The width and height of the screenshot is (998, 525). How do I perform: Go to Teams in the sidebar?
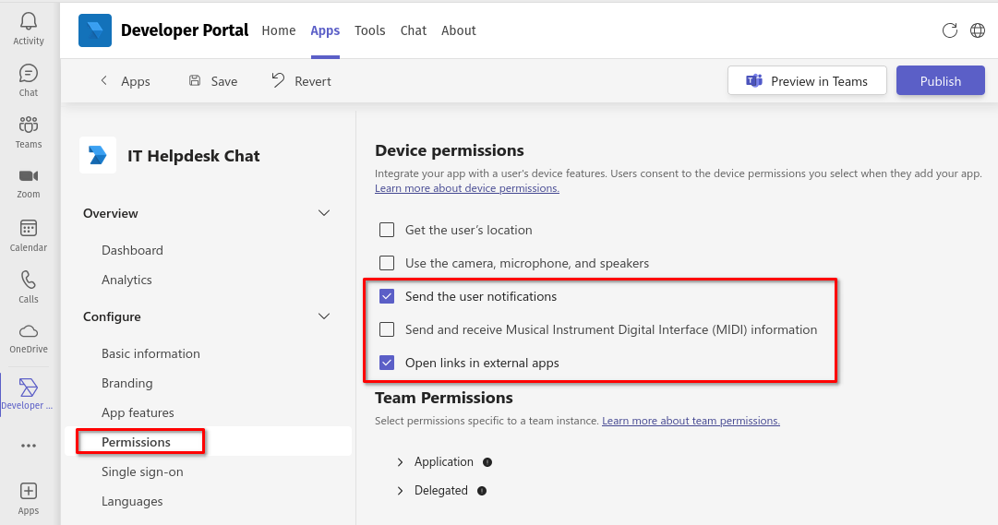coord(29,125)
